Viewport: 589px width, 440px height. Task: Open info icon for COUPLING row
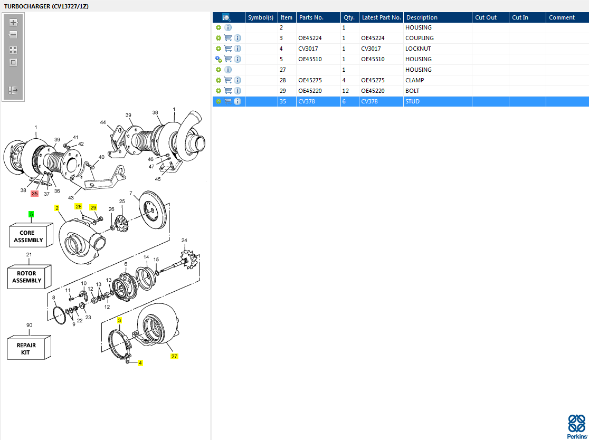(x=237, y=38)
